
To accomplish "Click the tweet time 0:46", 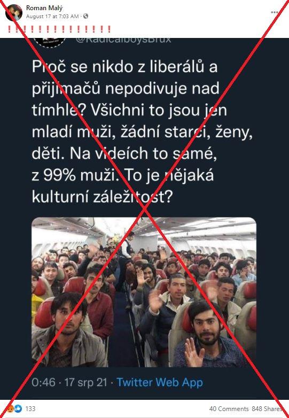I will coord(43,382).
